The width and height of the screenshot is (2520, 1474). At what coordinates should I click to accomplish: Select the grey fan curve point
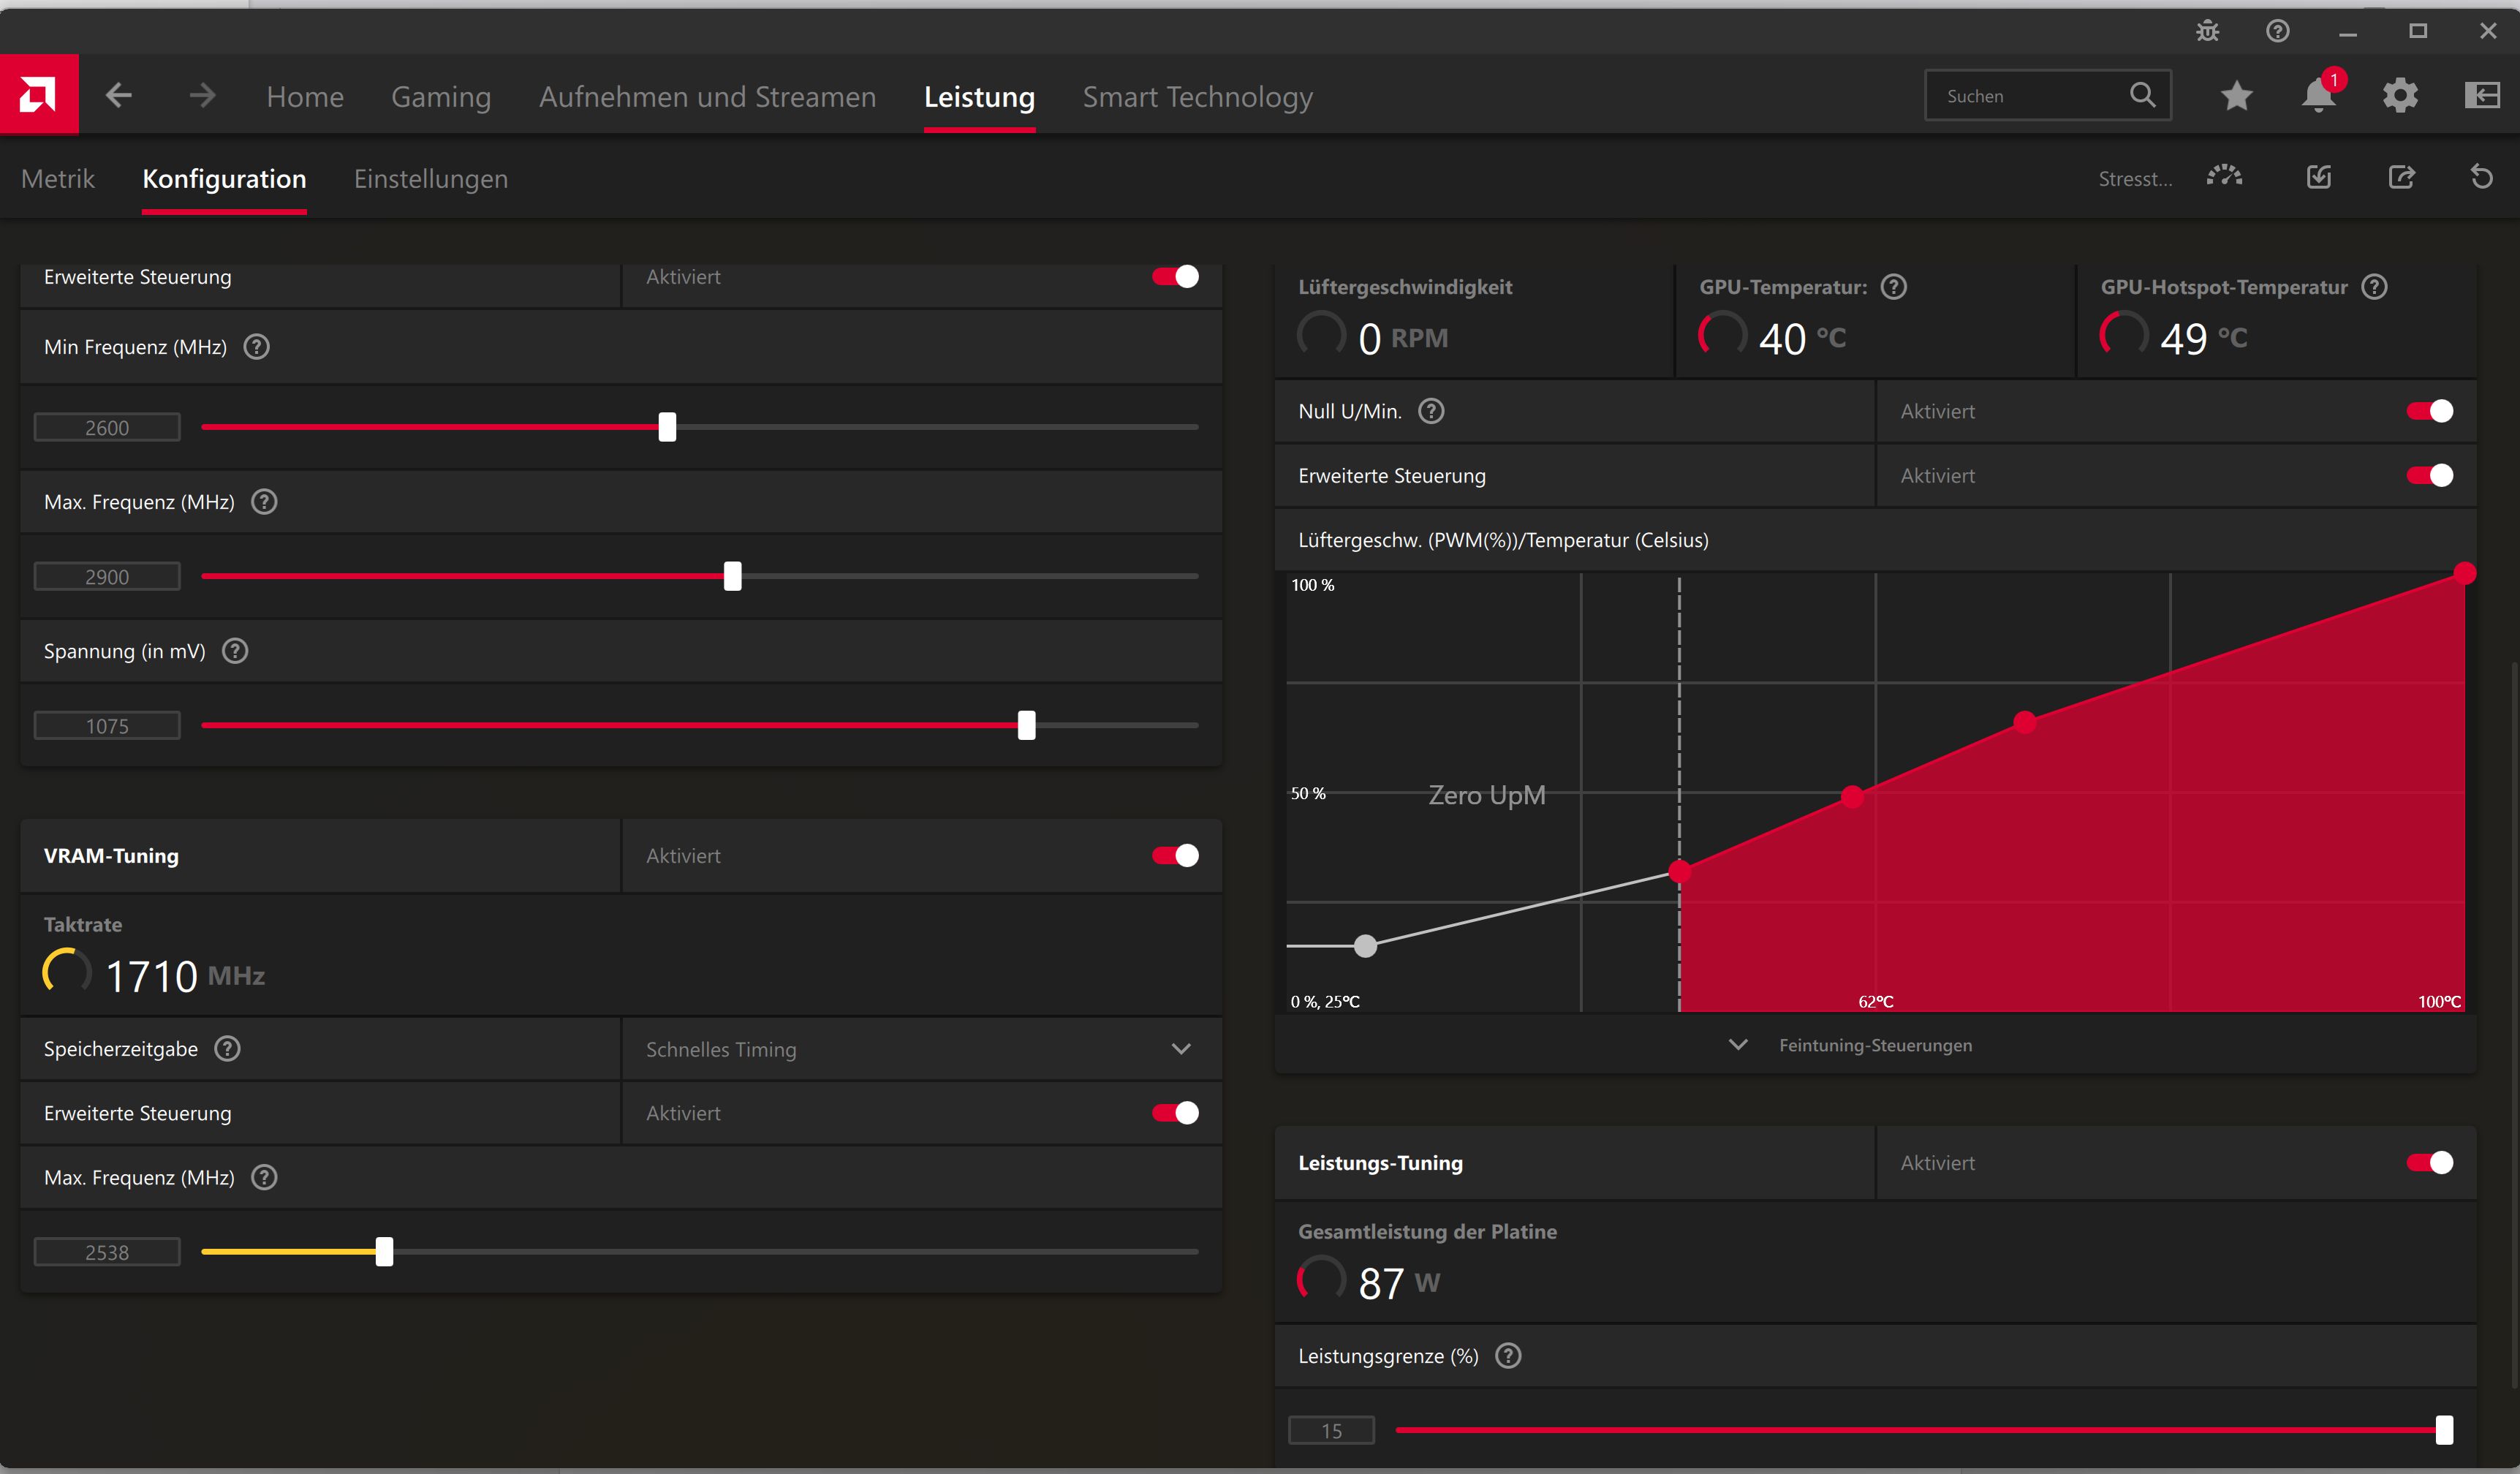[x=1365, y=946]
